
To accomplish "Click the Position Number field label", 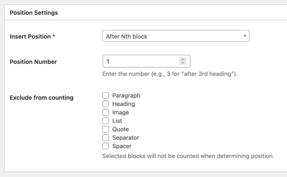I will [33, 62].
